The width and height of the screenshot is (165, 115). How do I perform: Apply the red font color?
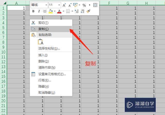point(59,11)
